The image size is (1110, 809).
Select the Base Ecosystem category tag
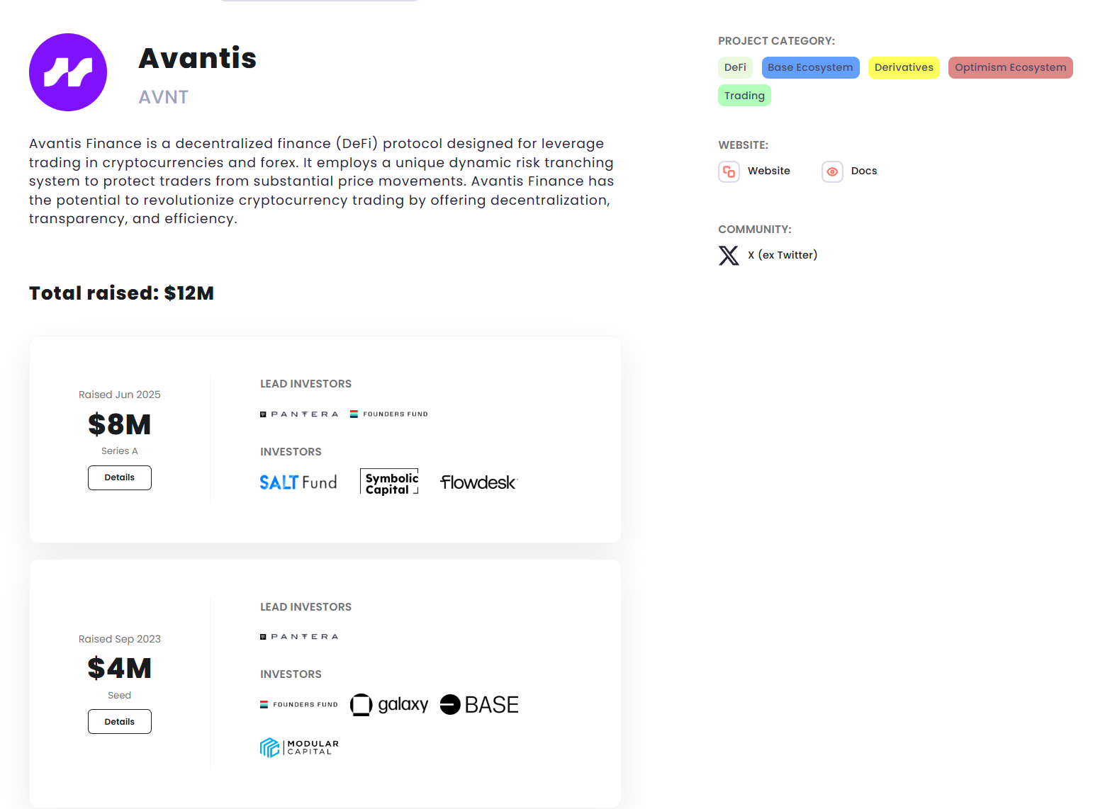(810, 67)
